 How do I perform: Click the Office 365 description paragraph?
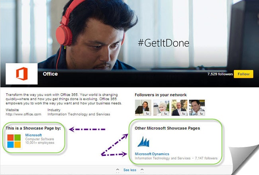[64, 99]
